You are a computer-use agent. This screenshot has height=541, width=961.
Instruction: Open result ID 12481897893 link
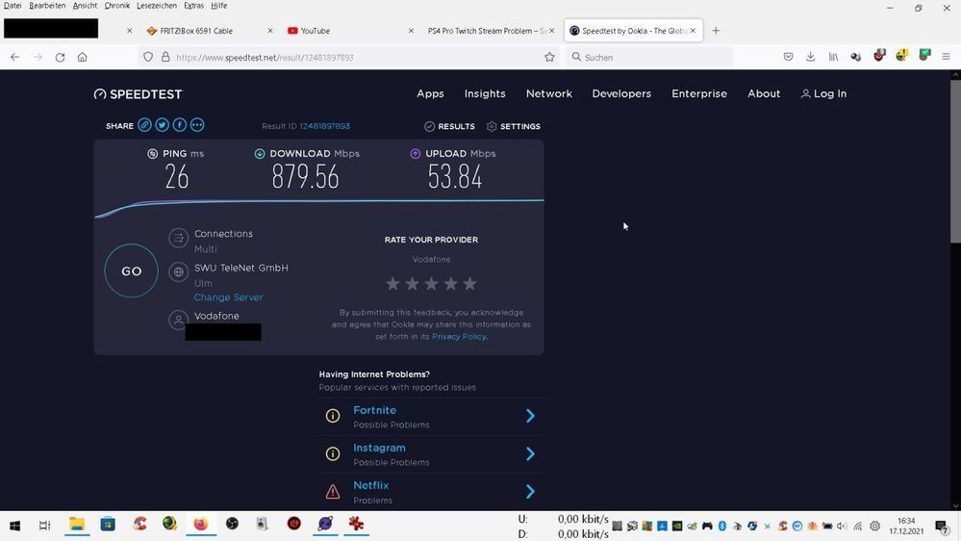[324, 126]
